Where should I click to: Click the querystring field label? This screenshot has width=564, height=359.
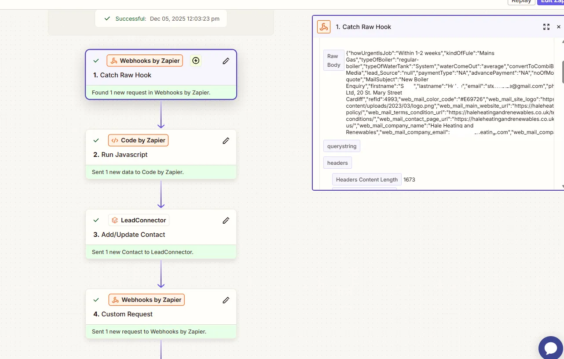[x=342, y=146]
